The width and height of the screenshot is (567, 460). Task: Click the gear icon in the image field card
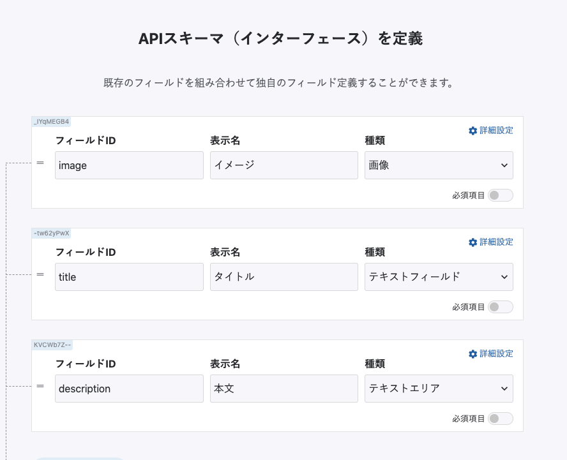pos(472,131)
